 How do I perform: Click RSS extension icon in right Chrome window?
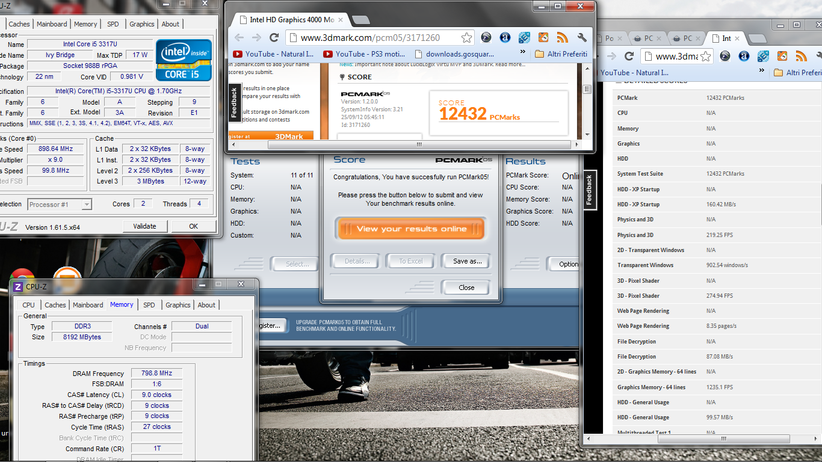point(802,56)
